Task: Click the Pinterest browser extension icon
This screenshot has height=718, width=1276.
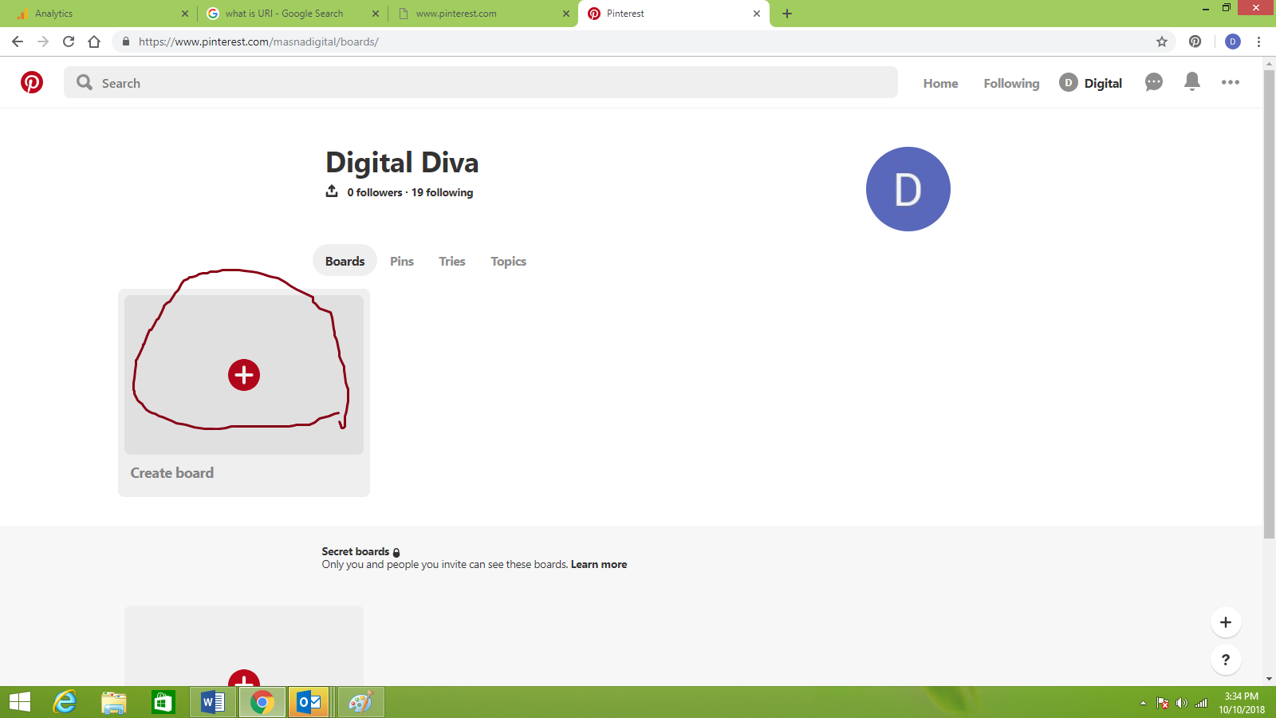Action: click(1195, 41)
